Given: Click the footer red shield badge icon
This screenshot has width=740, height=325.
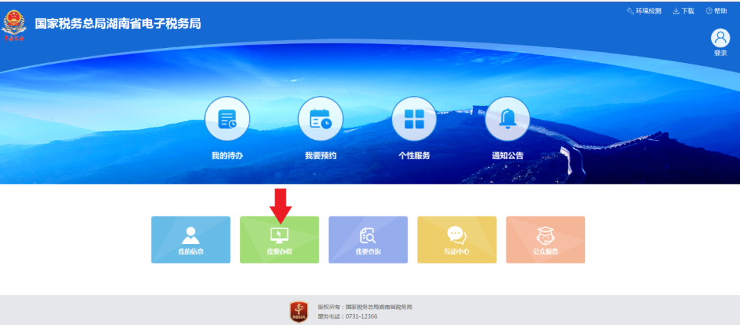Looking at the screenshot, I should [x=299, y=312].
